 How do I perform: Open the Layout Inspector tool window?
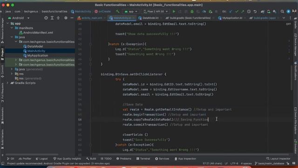click(x=278, y=159)
